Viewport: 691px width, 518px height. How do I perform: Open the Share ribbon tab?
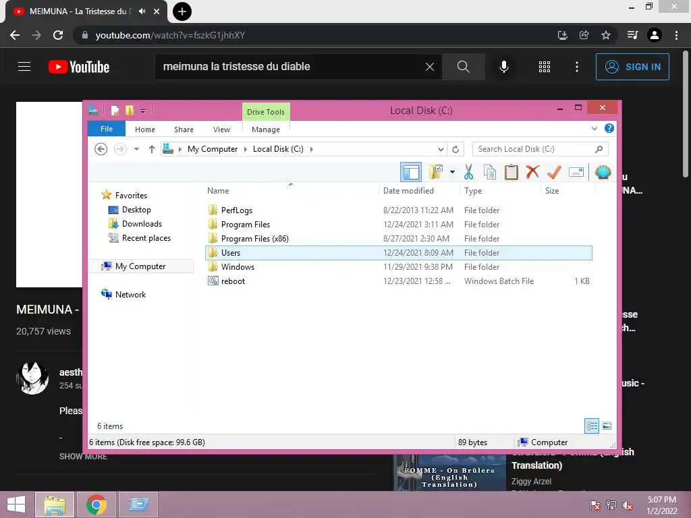coord(184,129)
